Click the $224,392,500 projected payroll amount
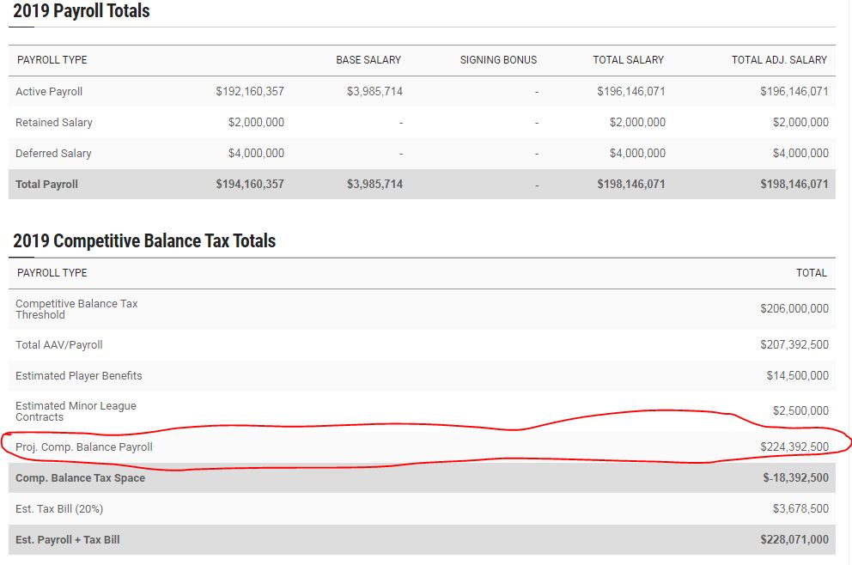Image resolution: width=852 pixels, height=565 pixels. 794,447
